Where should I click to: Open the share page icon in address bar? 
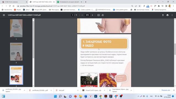pyautogui.click(x=136, y=6)
